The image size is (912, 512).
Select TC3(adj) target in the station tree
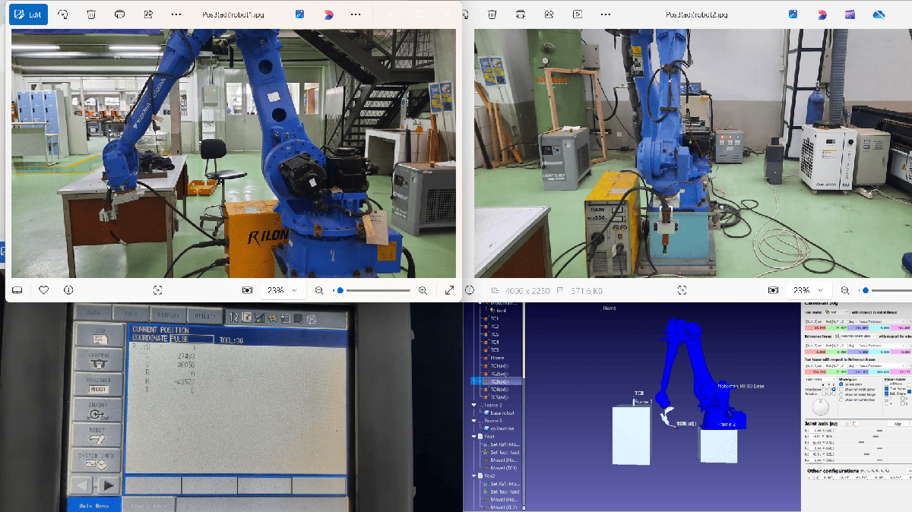[499, 381]
